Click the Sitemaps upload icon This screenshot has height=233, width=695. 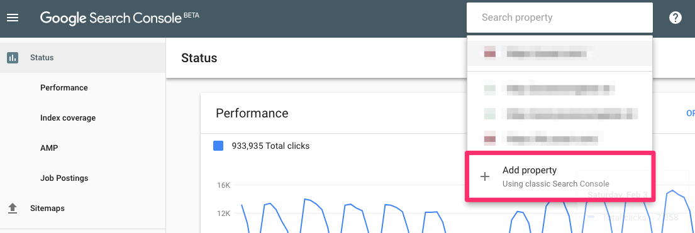tap(13, 209)
